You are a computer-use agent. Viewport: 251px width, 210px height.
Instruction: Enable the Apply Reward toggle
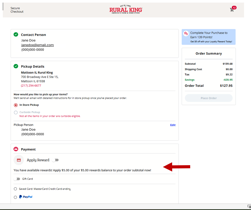[55, 160]
